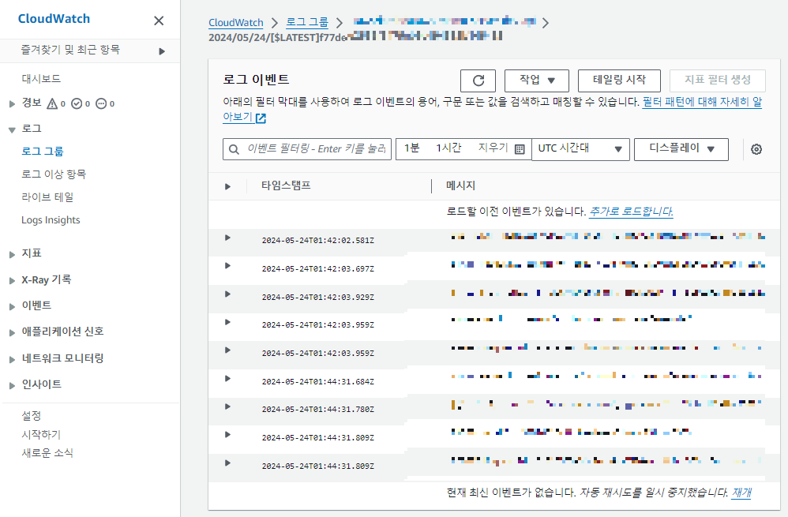Click the external link icon after 아보기

(261, 118)
